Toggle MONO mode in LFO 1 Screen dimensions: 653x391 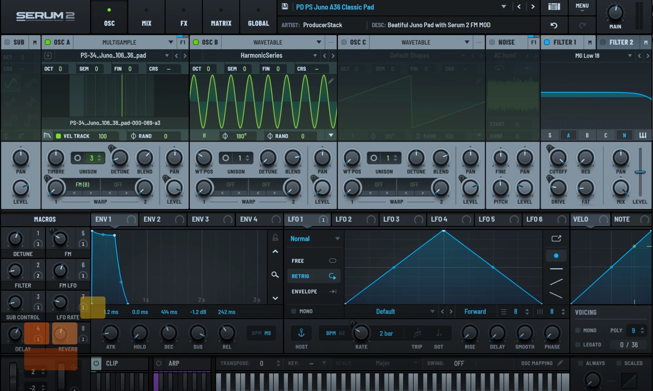click(x=293, y=311)
